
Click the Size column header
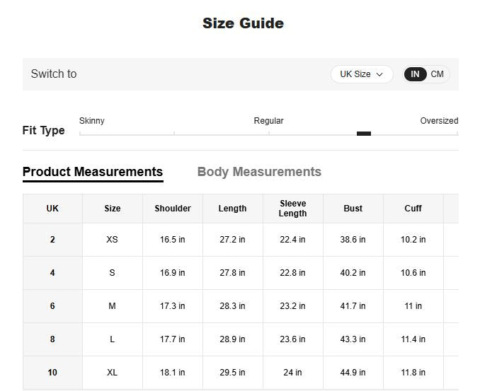tap(112, 209)
